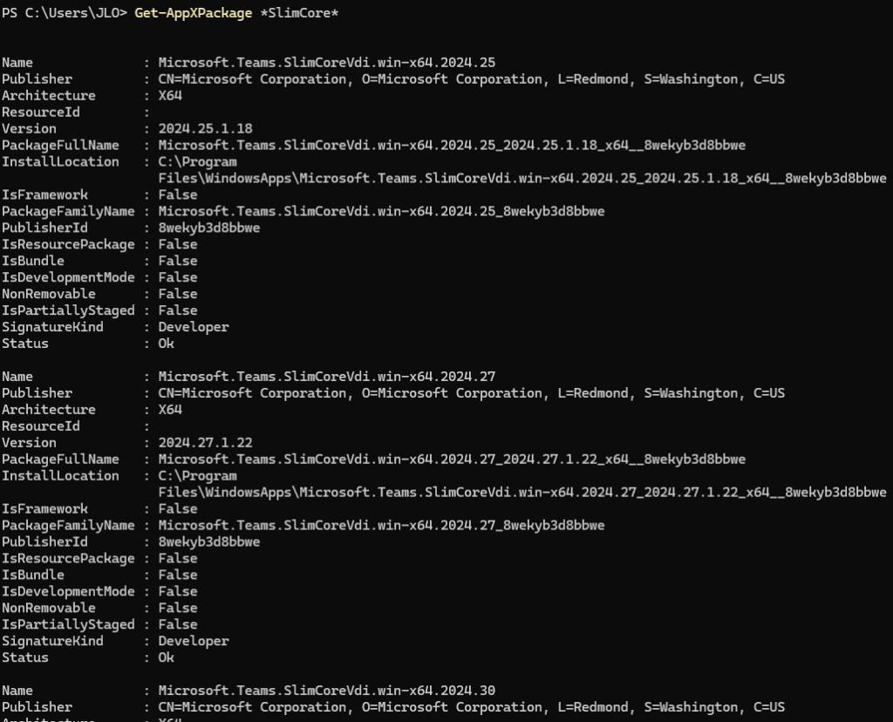Click the first PackageFamilyName value
The image size is (893, 722).
(x=382, y=211)
